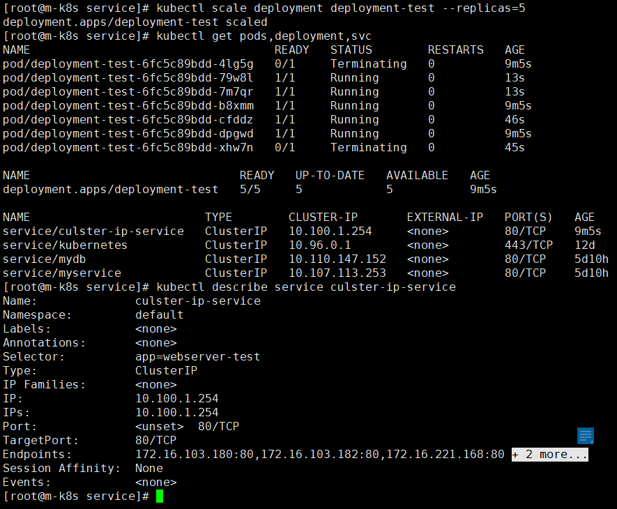Click deployment.apps/deployment-test row name
The height and width of the screenshot is (509, 617).
[x=111, y=190]
